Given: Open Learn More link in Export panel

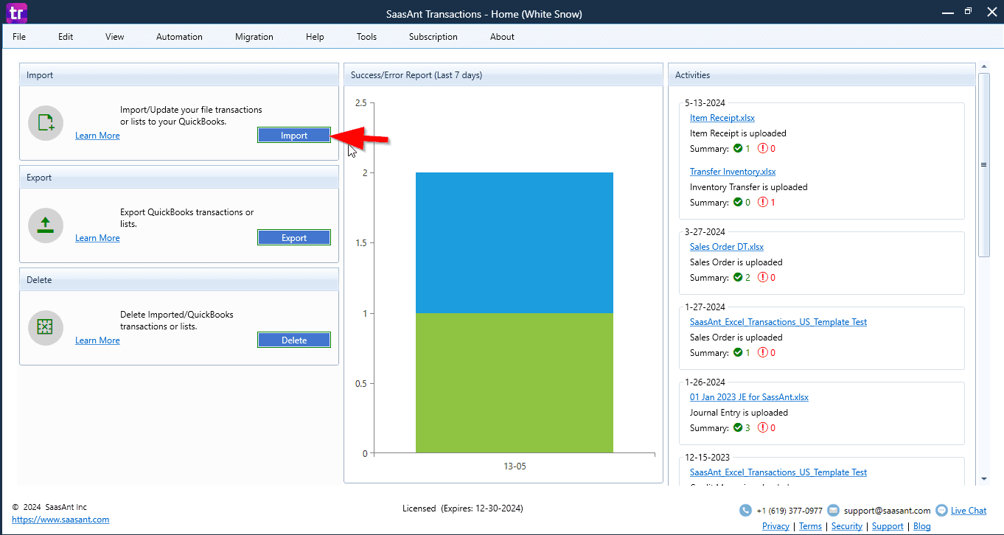Looking at the screenshot, I should coord(97,238).
